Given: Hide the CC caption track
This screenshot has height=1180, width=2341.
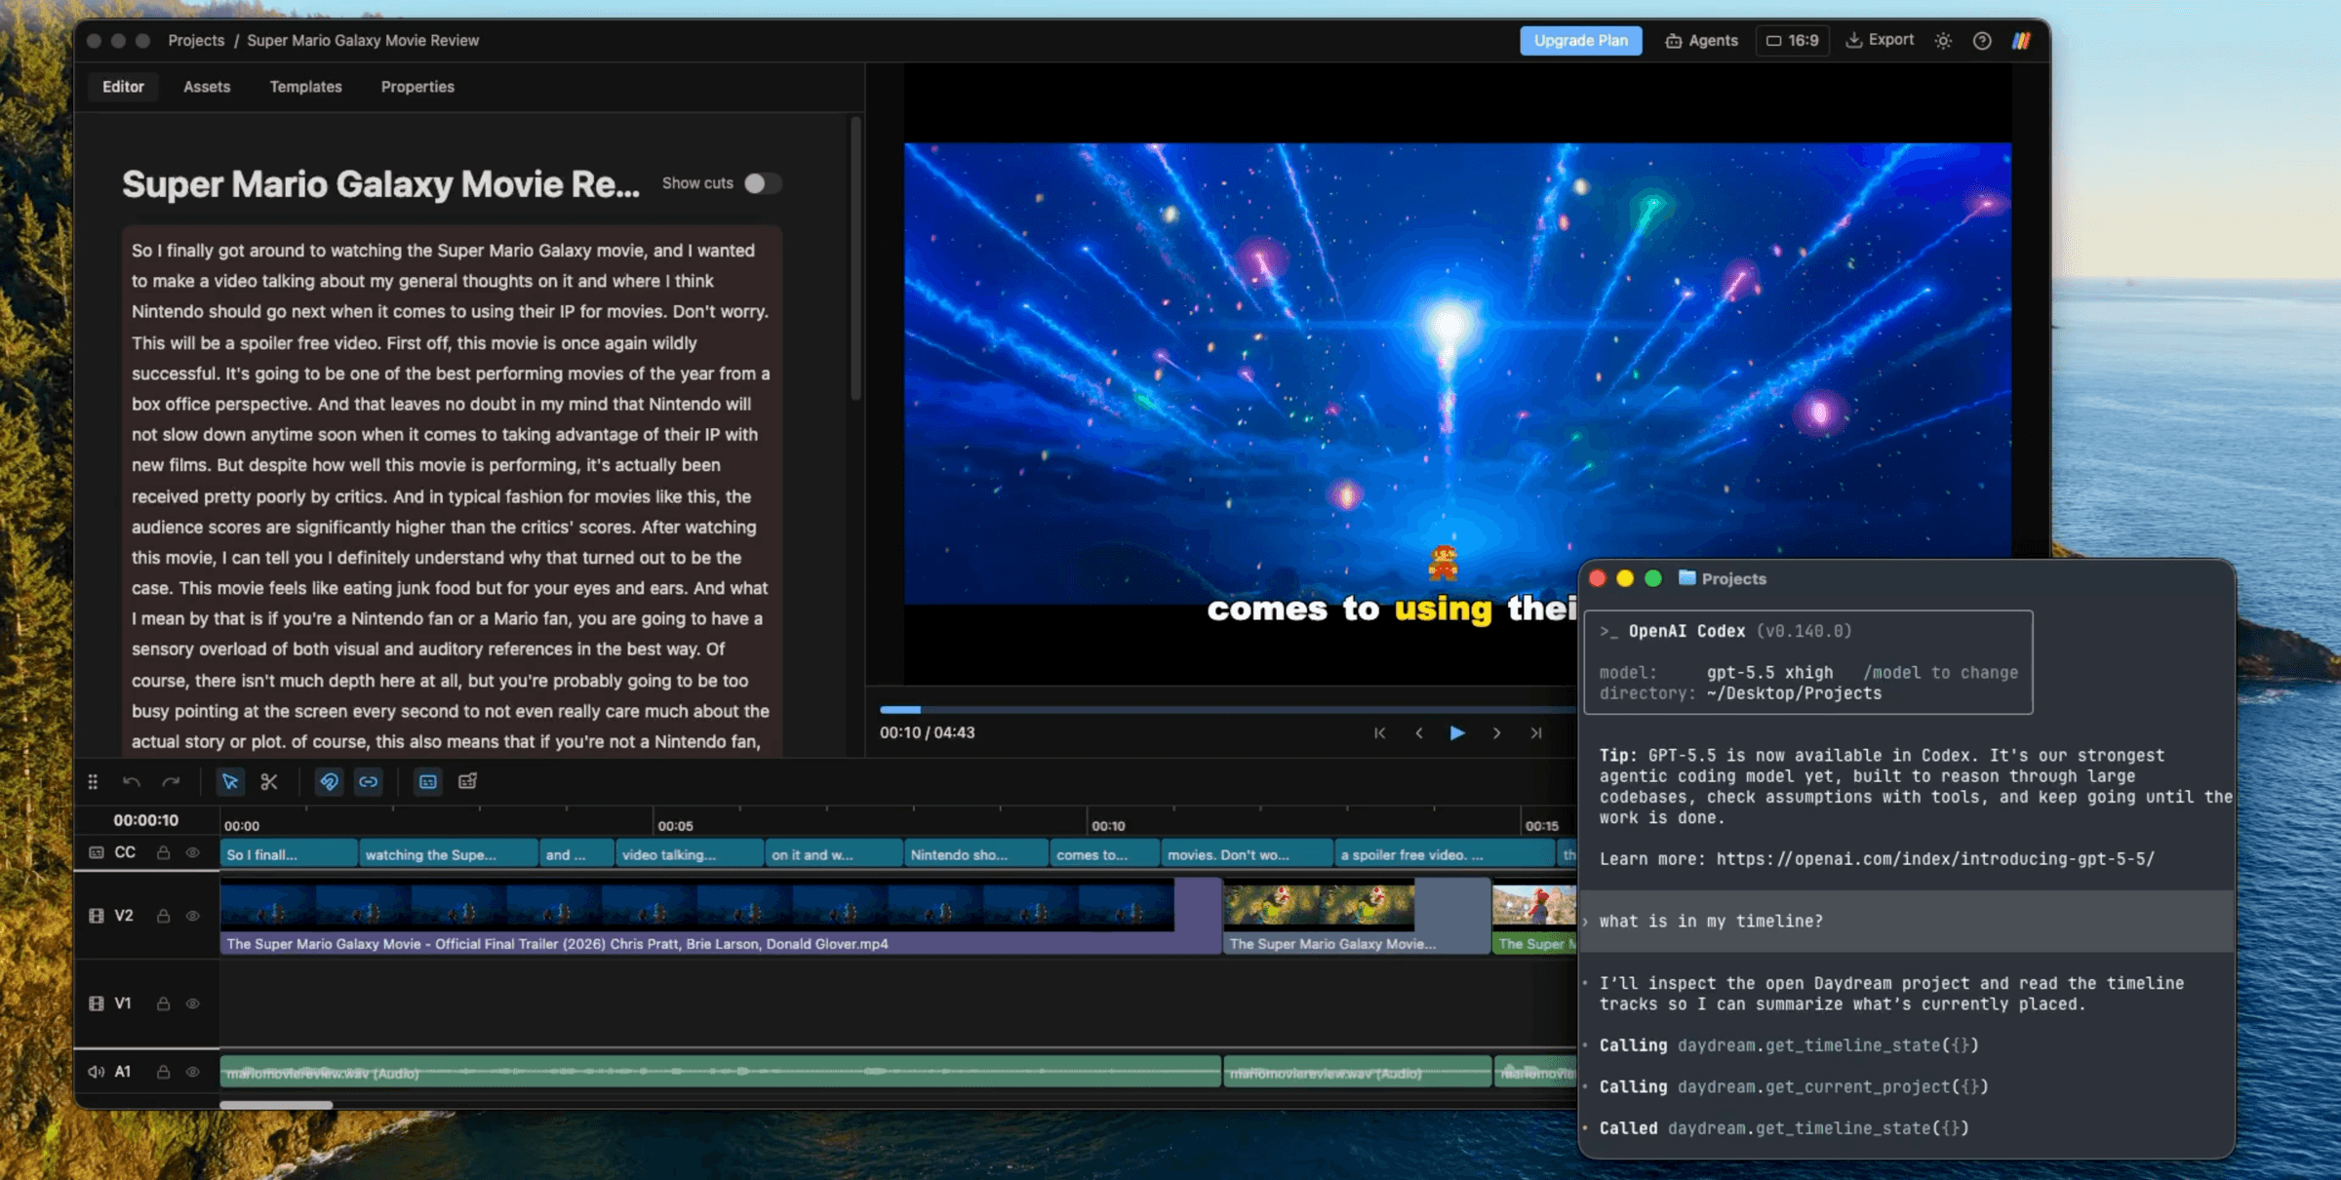Looking at the screenshot, I should pyautogui.click(x=193, y=852).
